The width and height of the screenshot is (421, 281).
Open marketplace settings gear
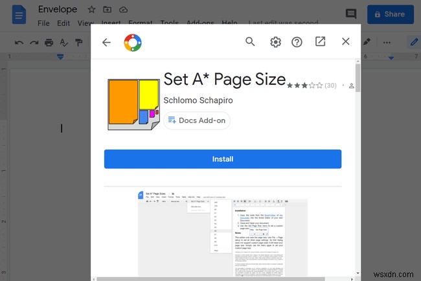275,42
